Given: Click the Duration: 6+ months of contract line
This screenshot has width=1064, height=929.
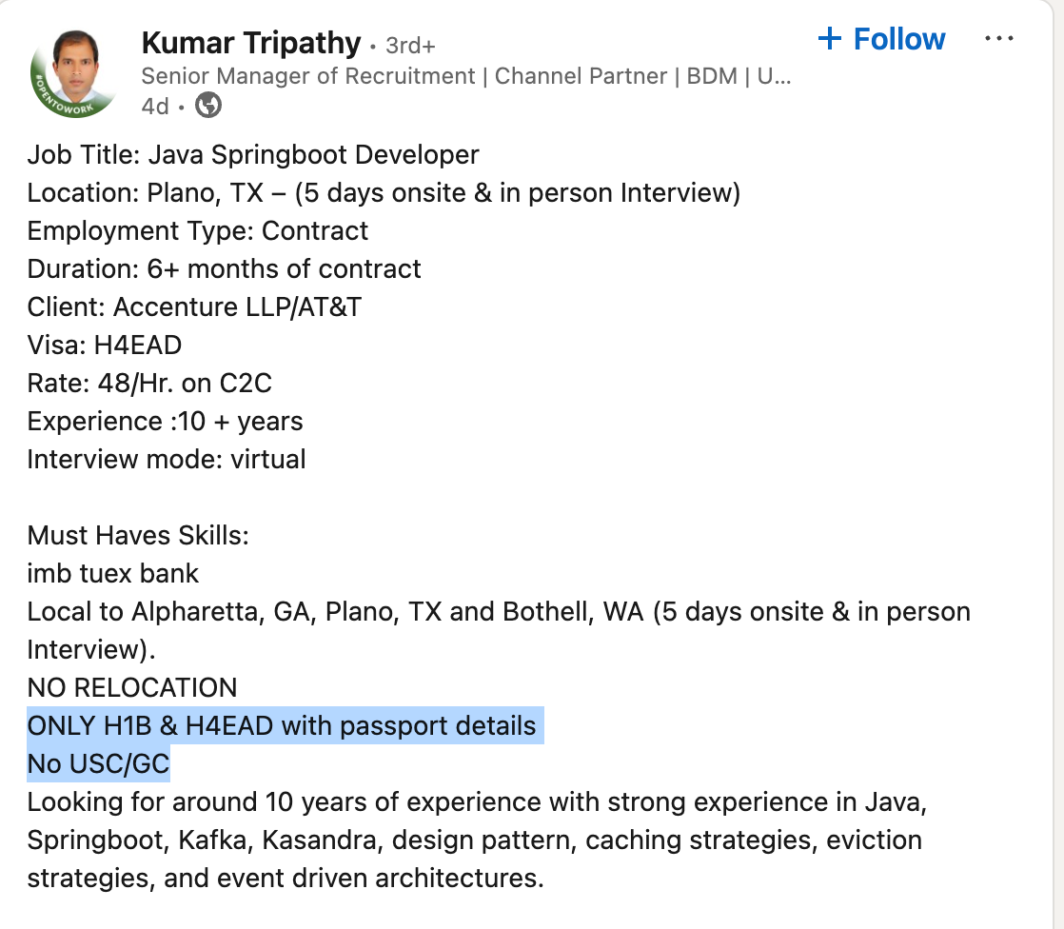Looking at the screenshot, I should (x=224, y=268).
